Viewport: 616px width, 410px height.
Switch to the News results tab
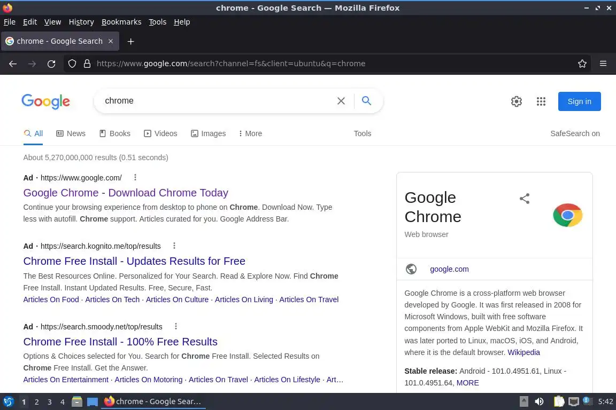point(71,133)
